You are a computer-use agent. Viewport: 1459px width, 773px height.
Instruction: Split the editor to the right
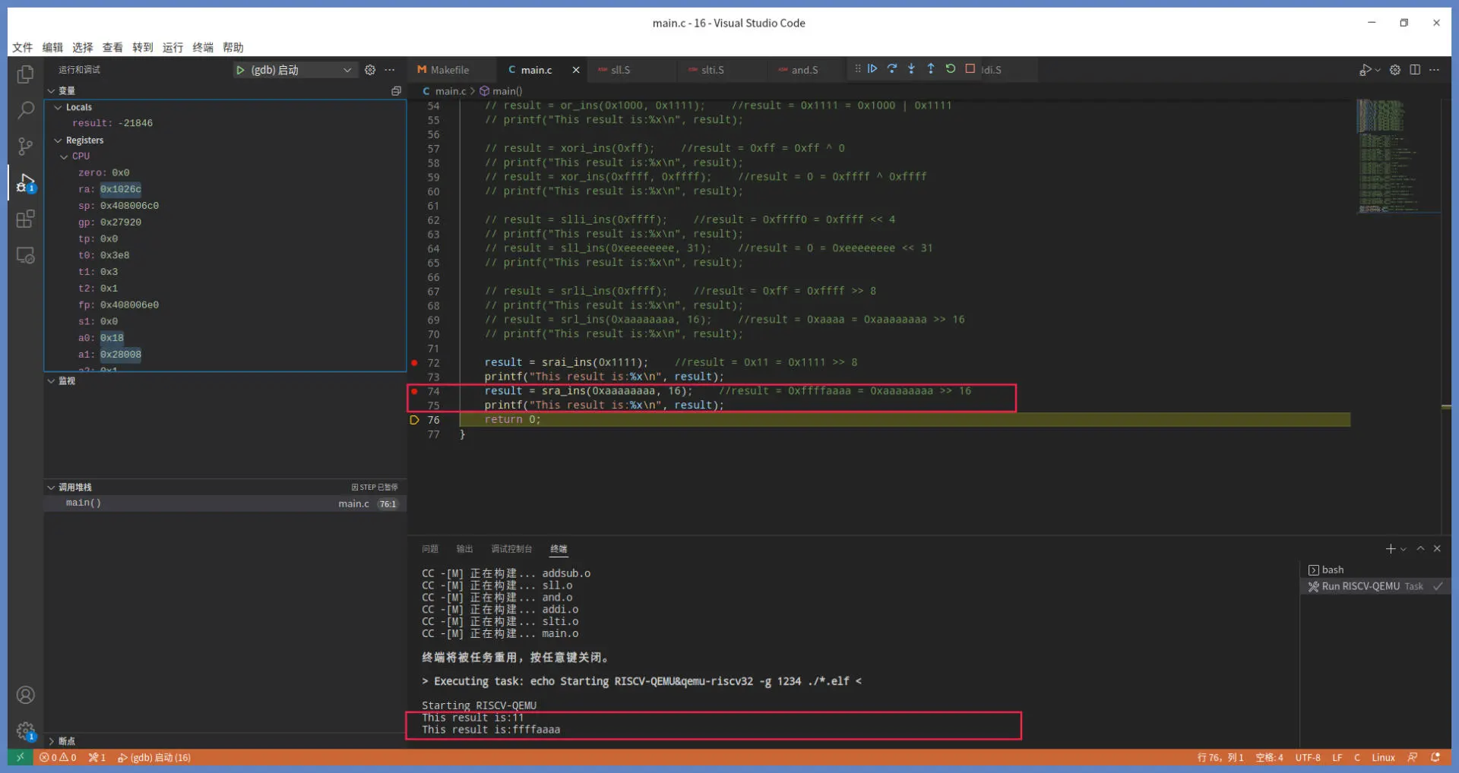(x=1415, y=70)
